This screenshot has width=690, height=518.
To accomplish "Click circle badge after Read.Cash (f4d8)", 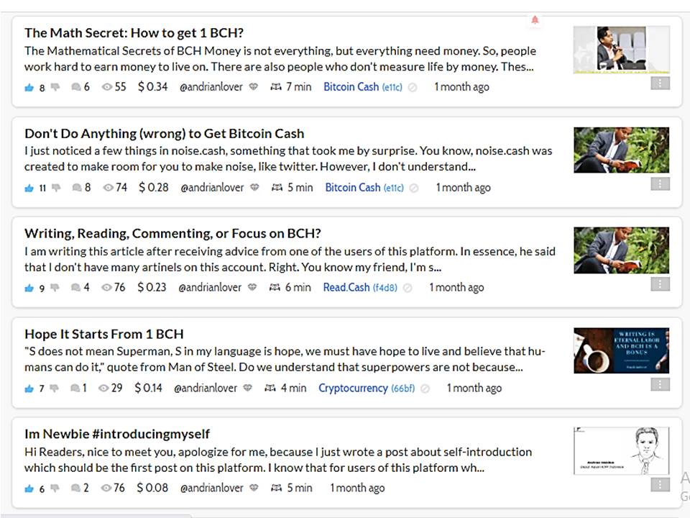I will [x=408, y=288].
